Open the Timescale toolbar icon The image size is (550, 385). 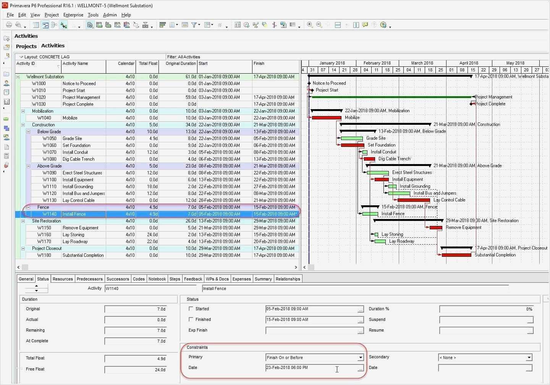point(184,25)
